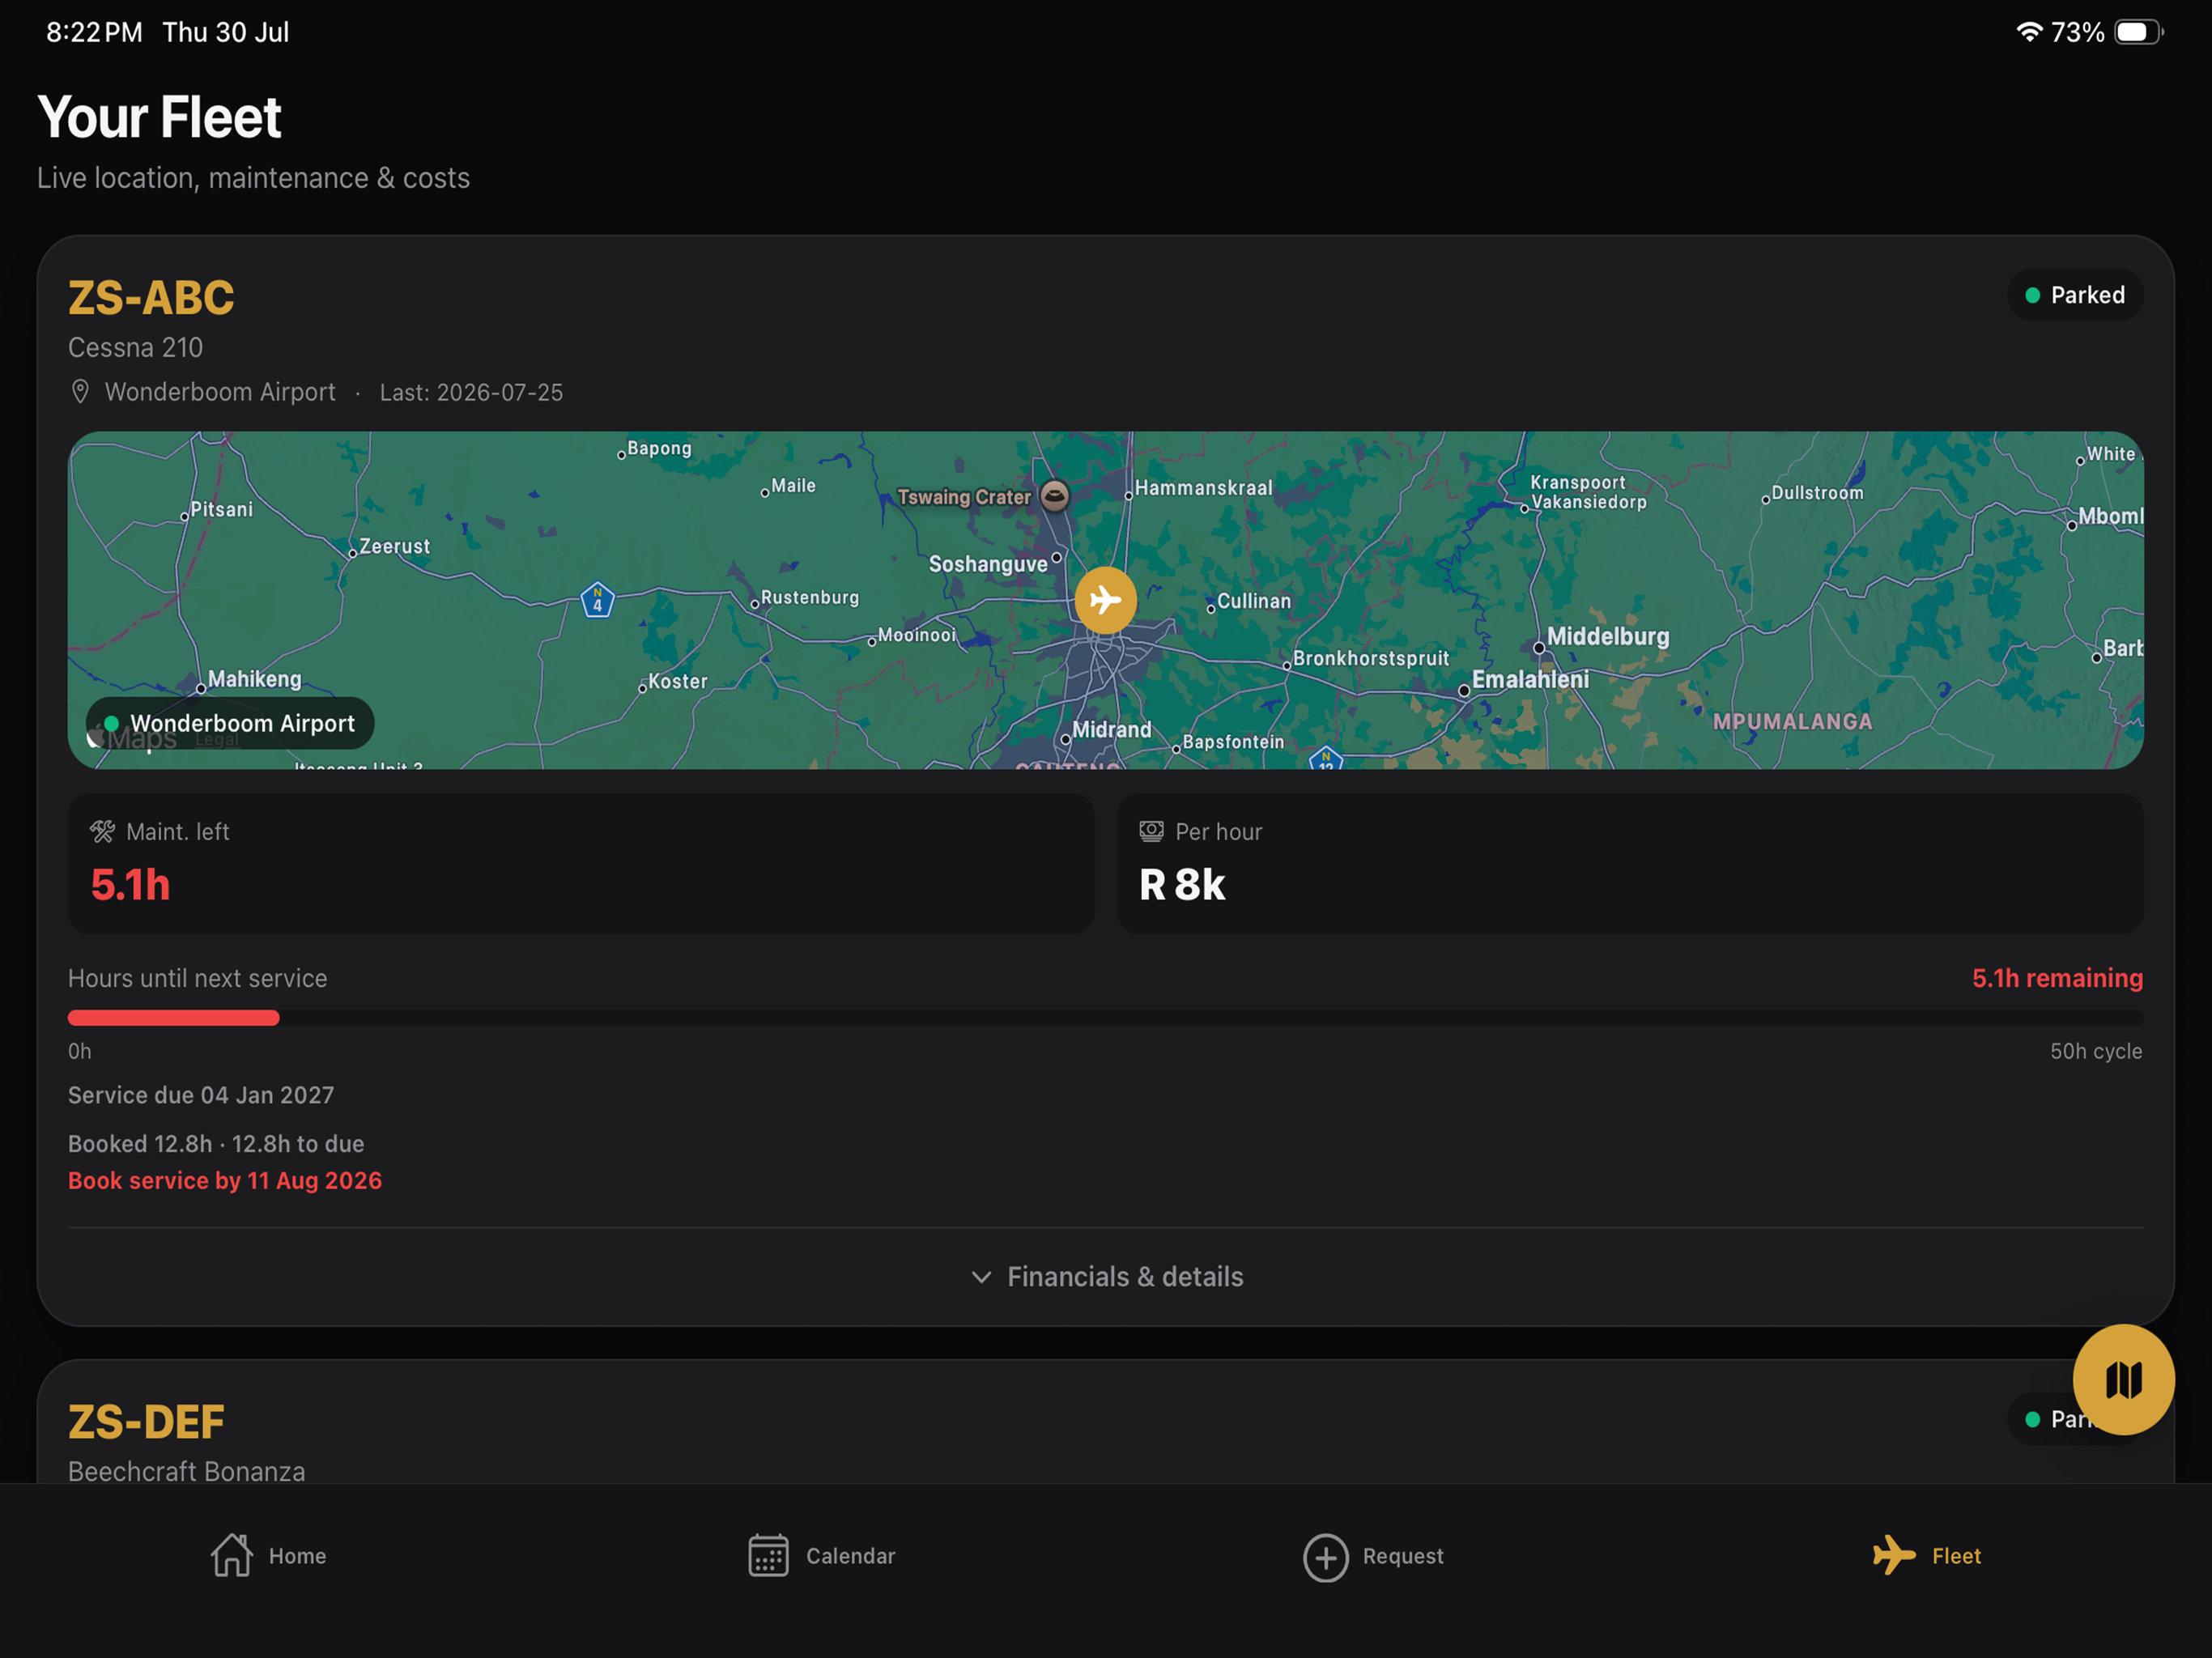
Task: Tap the green status dot on ZS-ABC Parked badge
Action: 2032,295
